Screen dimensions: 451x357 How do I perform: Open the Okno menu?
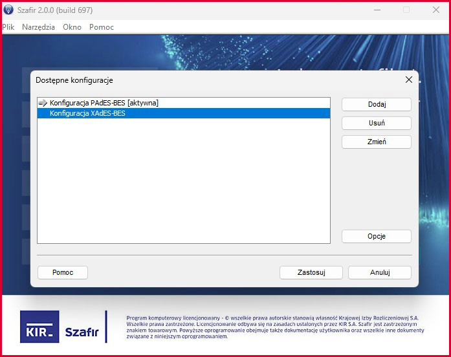(72, 27)
